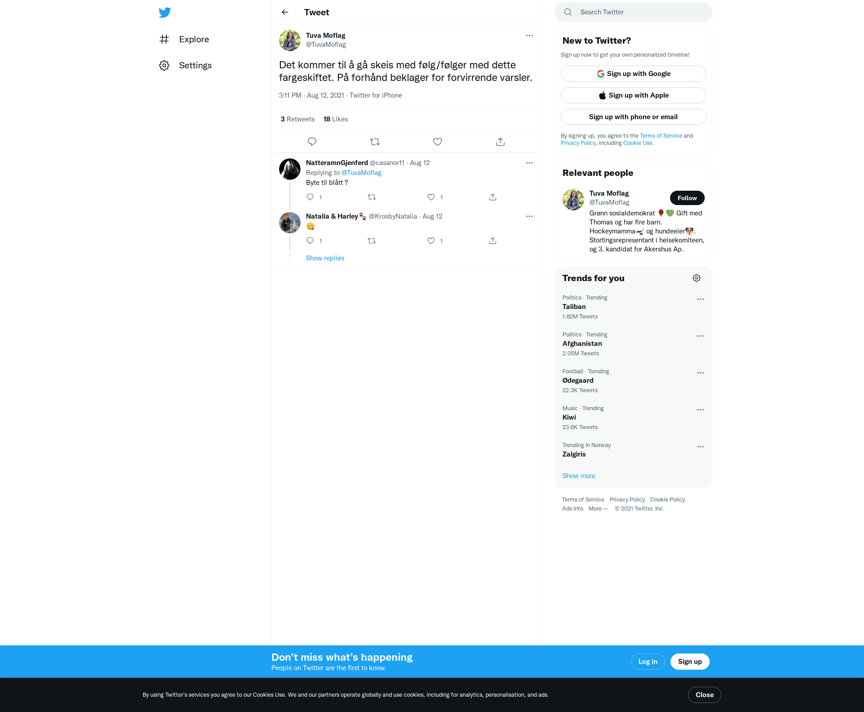Close the cookie notice
Screen dimensions: 864x712
704,695
